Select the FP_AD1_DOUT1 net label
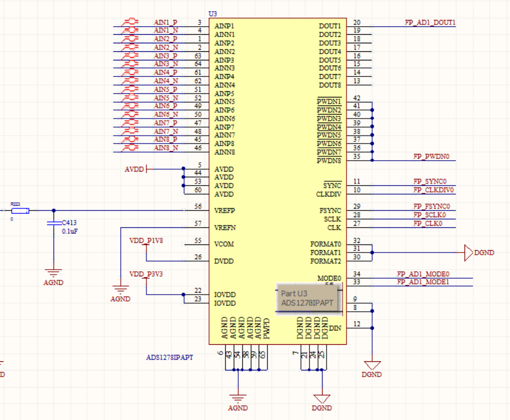The height and width of the screenshot is (420, 510). point(430,22)
